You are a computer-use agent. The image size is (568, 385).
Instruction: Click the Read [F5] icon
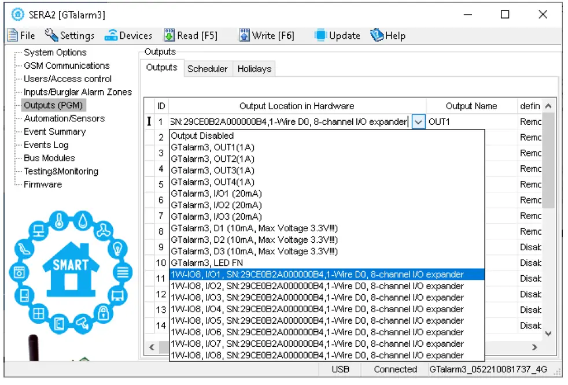(x=169, y=35)
